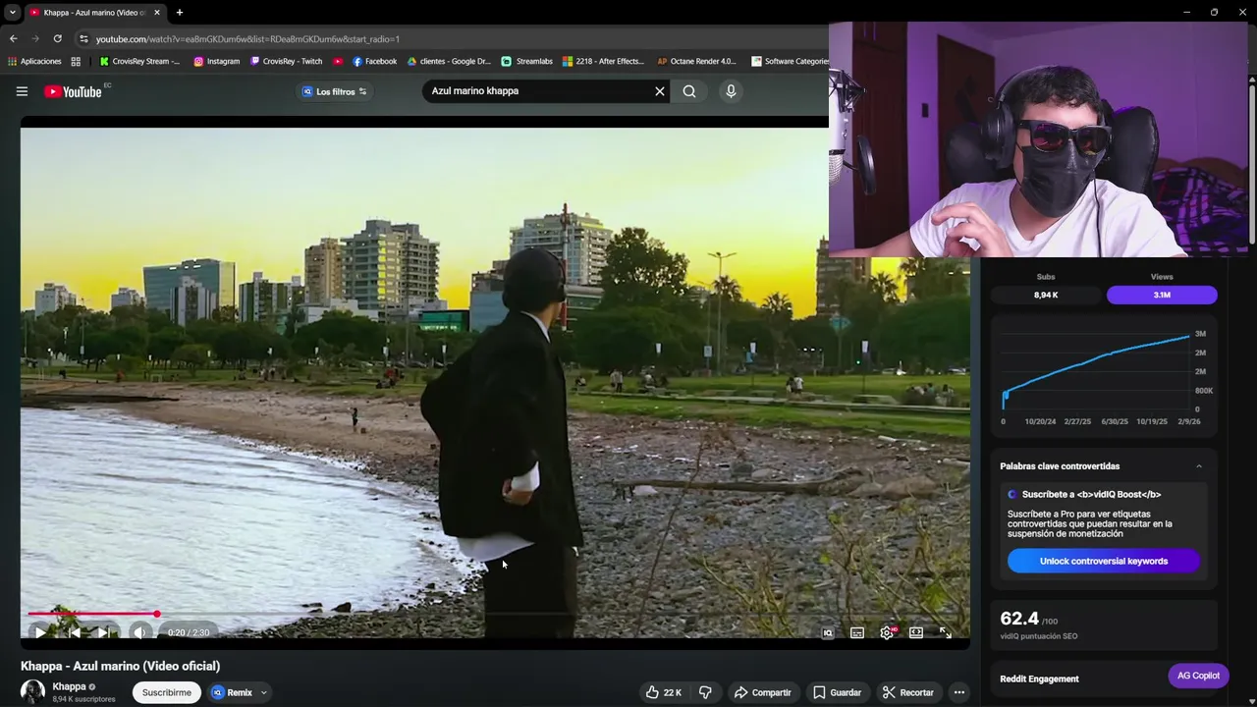Viewport: 1257px width, 707px height.
Task: Open the YouTube hamburger guide menu
Action: [x=22, y=91]
